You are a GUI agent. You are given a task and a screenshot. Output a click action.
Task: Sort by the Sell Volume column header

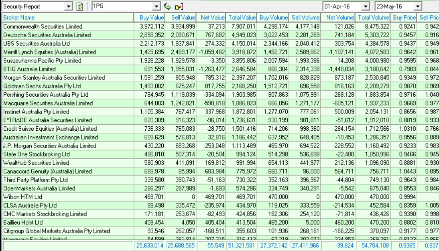305,18
